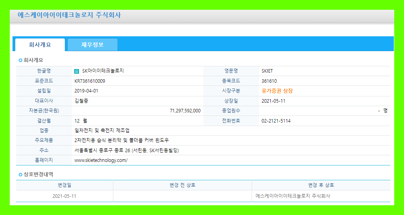Switch to the 재무정보 tab
The width and height of the screenshot is (404, 215).
[93, 45]
